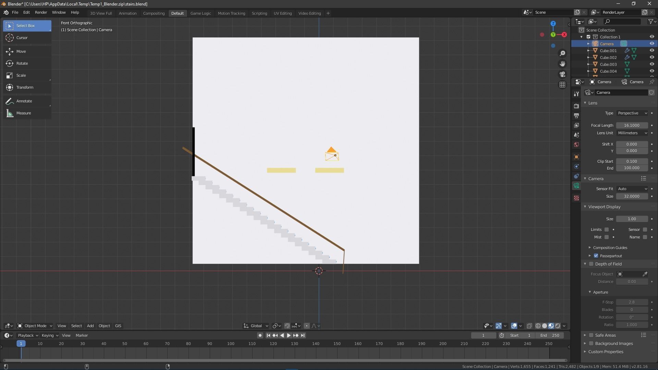
Task: Toggle camera view icon in viewport
Action: 562,74
